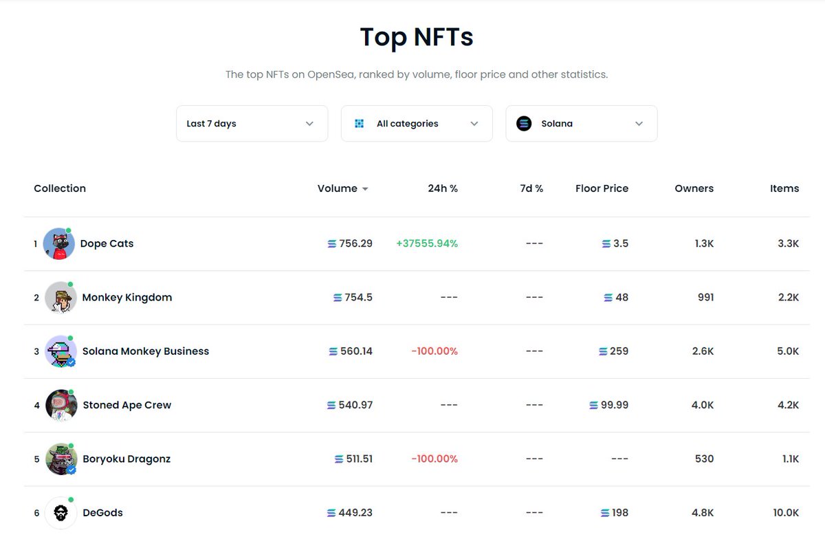
Task: Sort table by Volume column header
Action: [x=337, y=188]
